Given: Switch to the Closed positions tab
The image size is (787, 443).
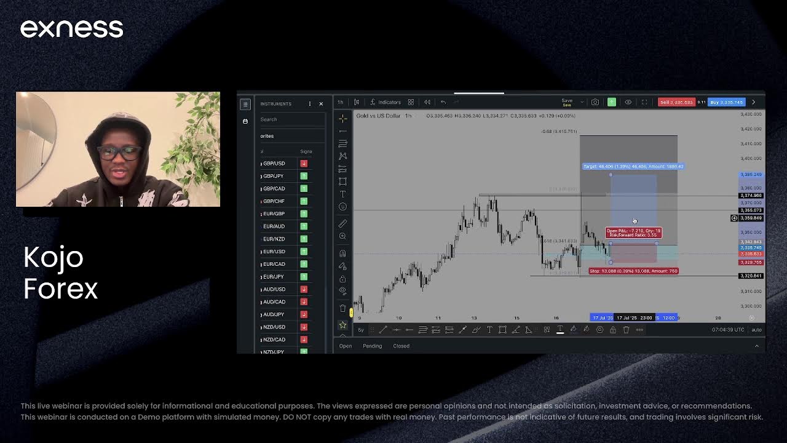Looking at the screenshot, I should (401, 346).
